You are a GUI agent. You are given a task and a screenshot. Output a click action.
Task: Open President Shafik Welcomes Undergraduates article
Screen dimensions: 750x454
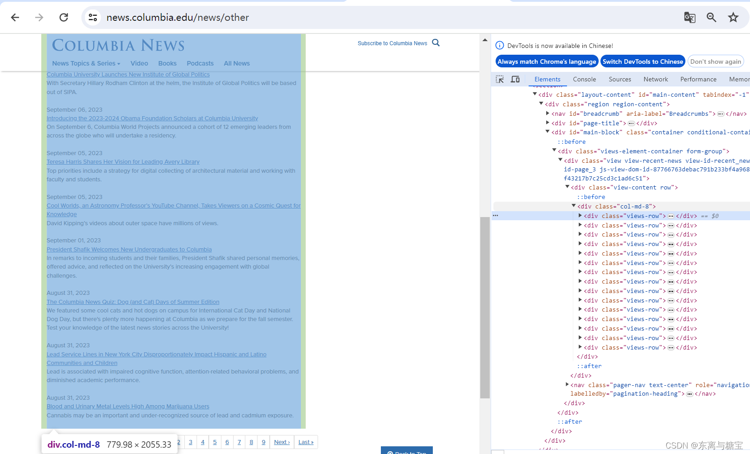129,250
